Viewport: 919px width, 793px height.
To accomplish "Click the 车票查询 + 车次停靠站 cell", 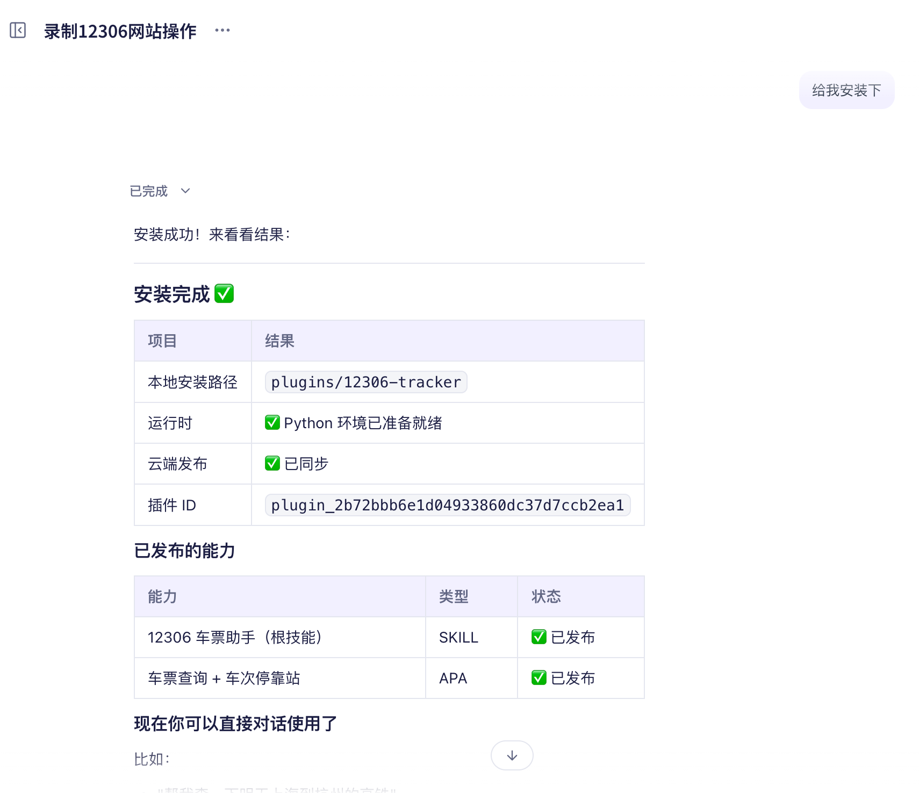I will pos(279,678).
